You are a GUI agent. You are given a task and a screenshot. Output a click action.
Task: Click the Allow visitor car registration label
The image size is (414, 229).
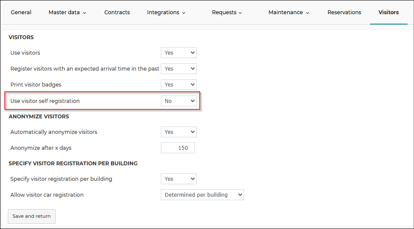[47, 195]
